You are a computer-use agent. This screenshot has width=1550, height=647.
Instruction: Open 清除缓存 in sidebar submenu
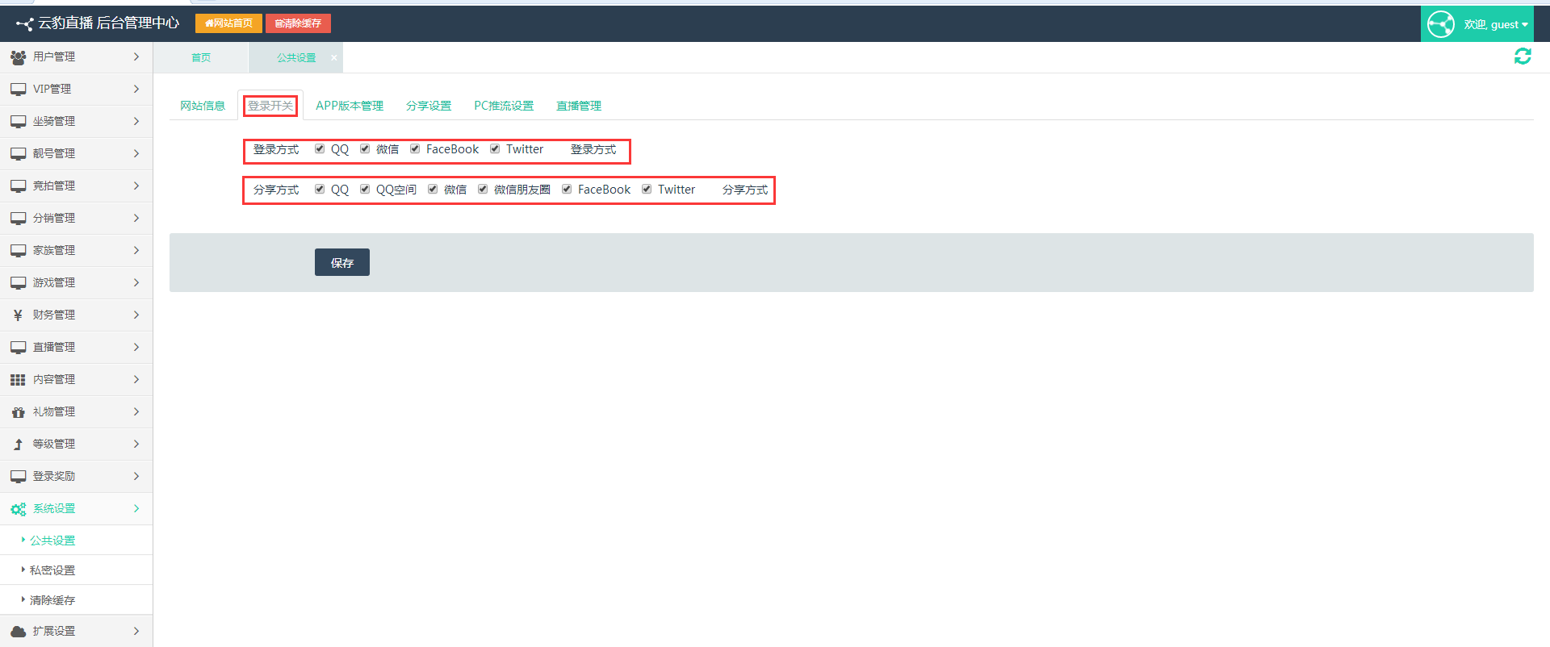[52, 600]
